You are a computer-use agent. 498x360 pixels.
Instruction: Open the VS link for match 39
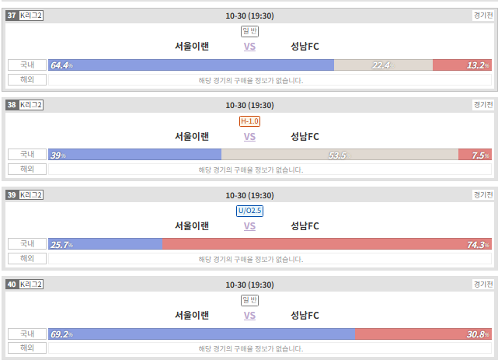[x=249, y=226]
